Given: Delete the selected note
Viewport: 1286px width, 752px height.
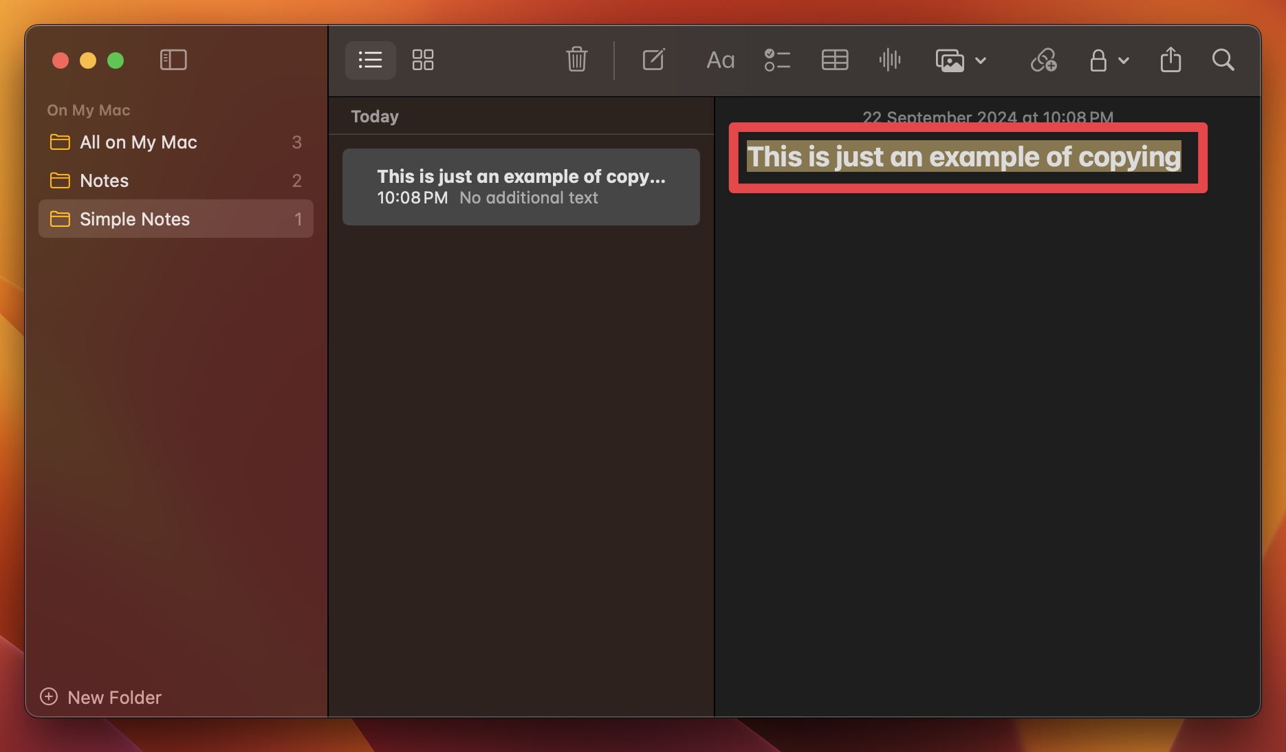Looking at the screenshot, I should 577,60.
